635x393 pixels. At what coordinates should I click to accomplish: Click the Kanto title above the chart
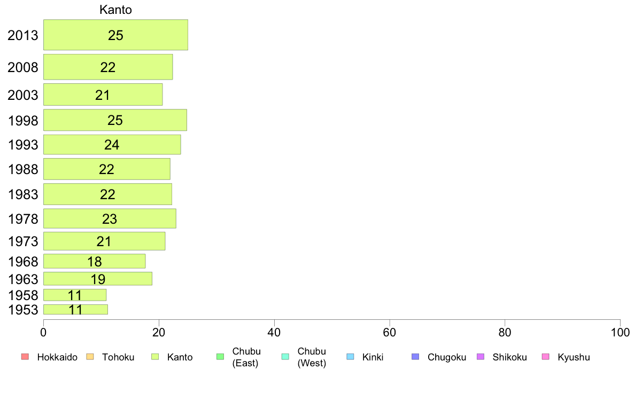116,10
